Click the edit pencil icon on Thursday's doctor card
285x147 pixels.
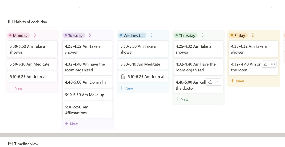[210, 82]
